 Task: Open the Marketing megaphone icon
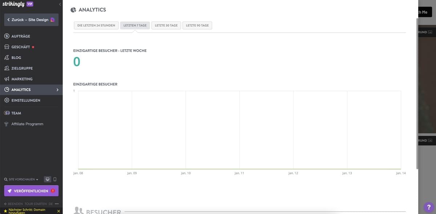point(6,79)
